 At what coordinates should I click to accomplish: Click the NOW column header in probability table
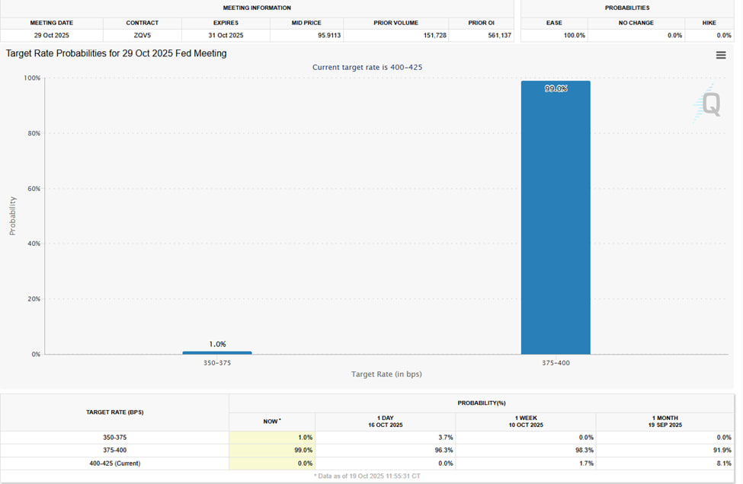(x=271, y=421)
